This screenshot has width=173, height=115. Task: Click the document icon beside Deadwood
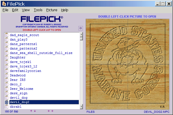[x=7, y=75]
